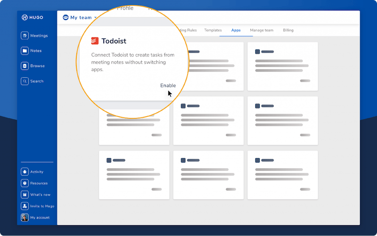Go to the Browse section
Image resolution: width=377 pixels, height=236 pixels.
click(x=33, y=66)
